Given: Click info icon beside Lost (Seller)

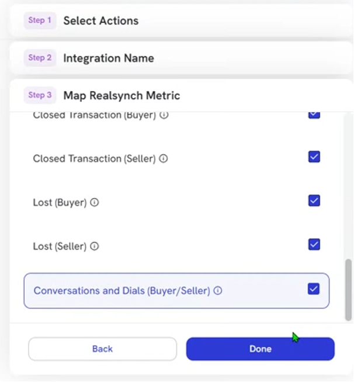Looking at the screenshot, I should point(95,246).
